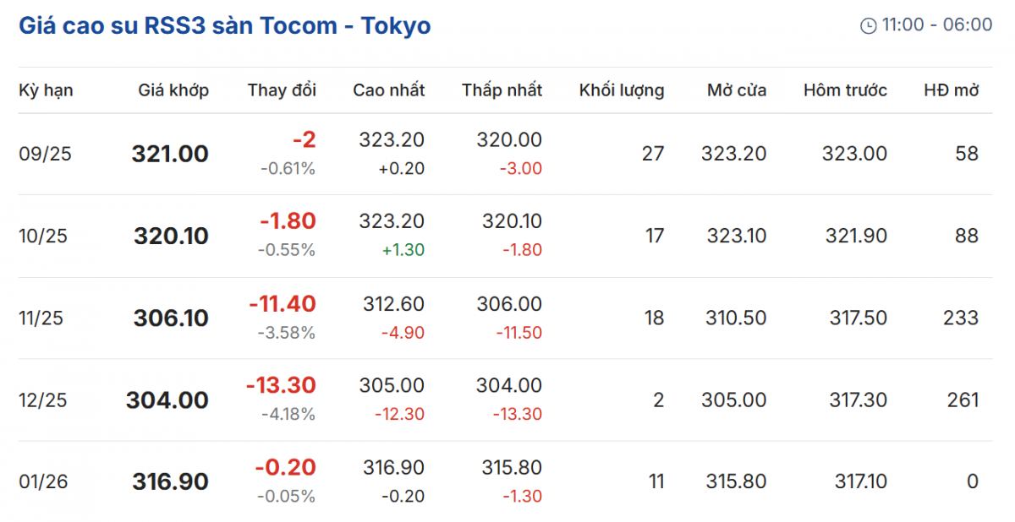Click the 11:00 - 06:00 trading time
The width and height of the screenshot is (1015, 522).
pyautogui.click(x=937, y=25)
